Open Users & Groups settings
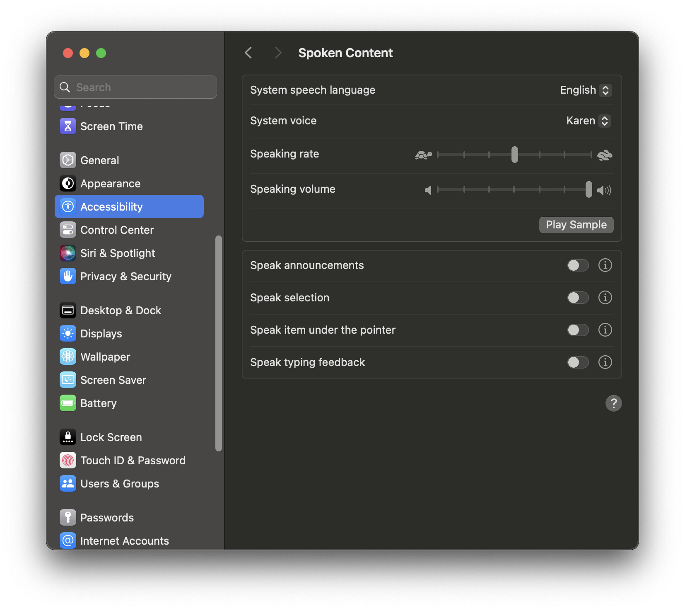This screenshot has width=685, height=611. (119, 484)
